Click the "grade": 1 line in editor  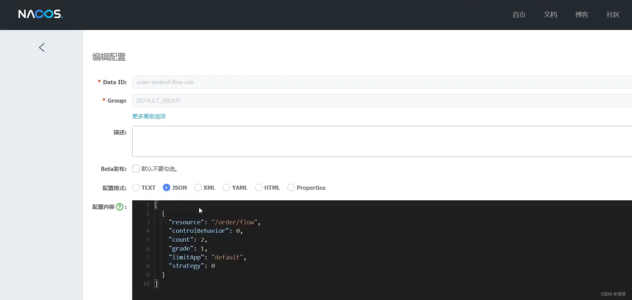tap(188, 249)
